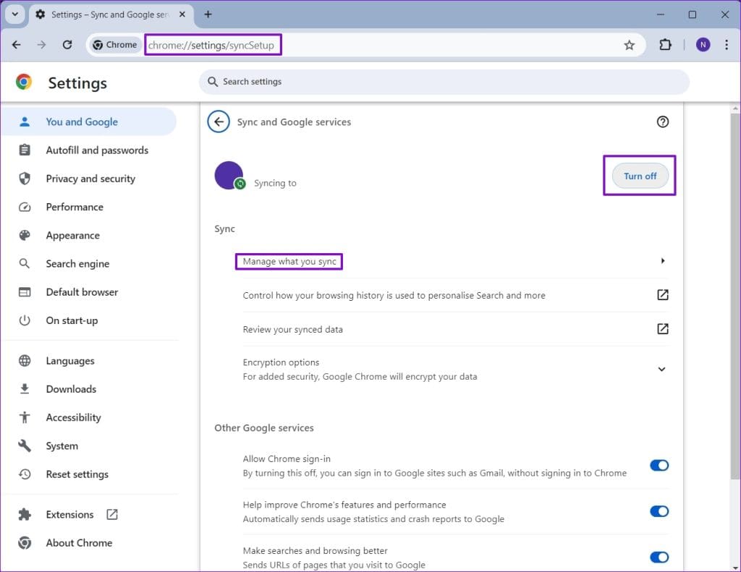Image resolution: width=741 pixels, height=572 pixels.
Task: Open the help question mark icon
Action: coord(662,122)
